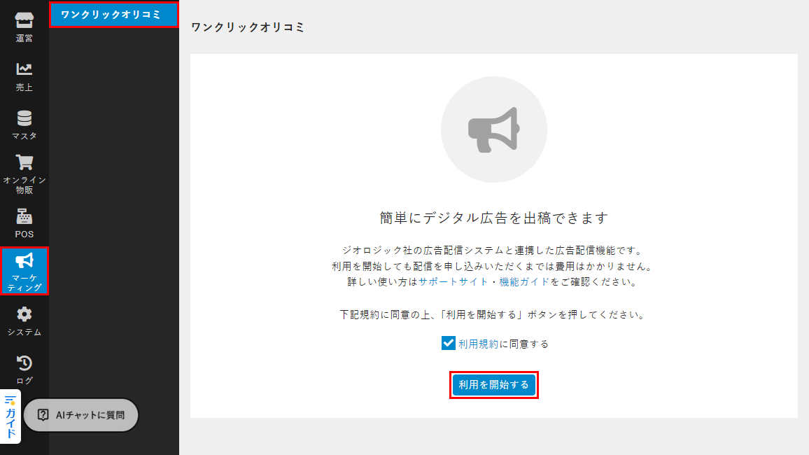
Task: Open the システム gear settings
Action: point(24,320)
